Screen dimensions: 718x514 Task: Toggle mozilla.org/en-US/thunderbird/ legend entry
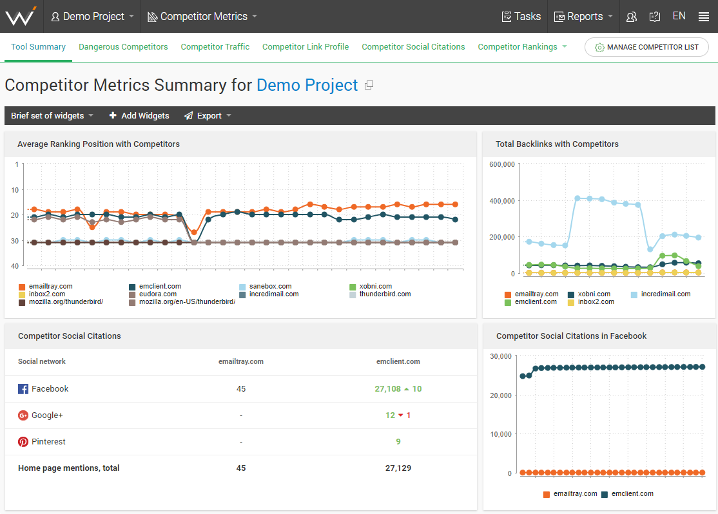[x=182, y=302]
